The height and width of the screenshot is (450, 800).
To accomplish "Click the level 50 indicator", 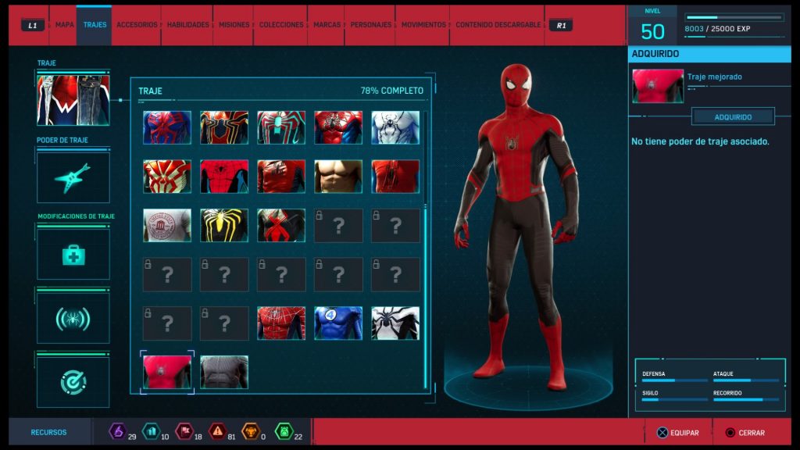I will (x=652, y=31).
